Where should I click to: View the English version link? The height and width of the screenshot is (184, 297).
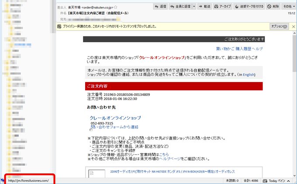tap(249, 75)
